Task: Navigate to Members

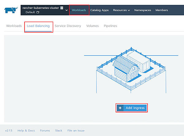Action: (162, 10)
